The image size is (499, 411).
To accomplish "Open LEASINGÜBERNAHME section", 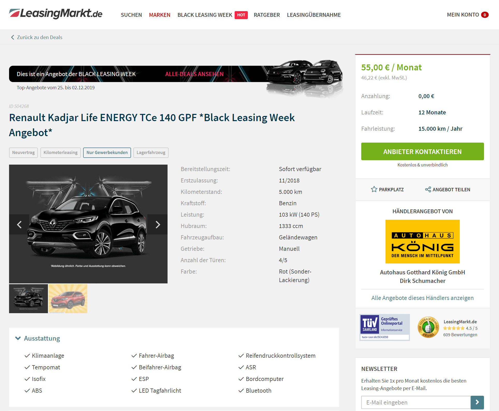I will 314,15.
